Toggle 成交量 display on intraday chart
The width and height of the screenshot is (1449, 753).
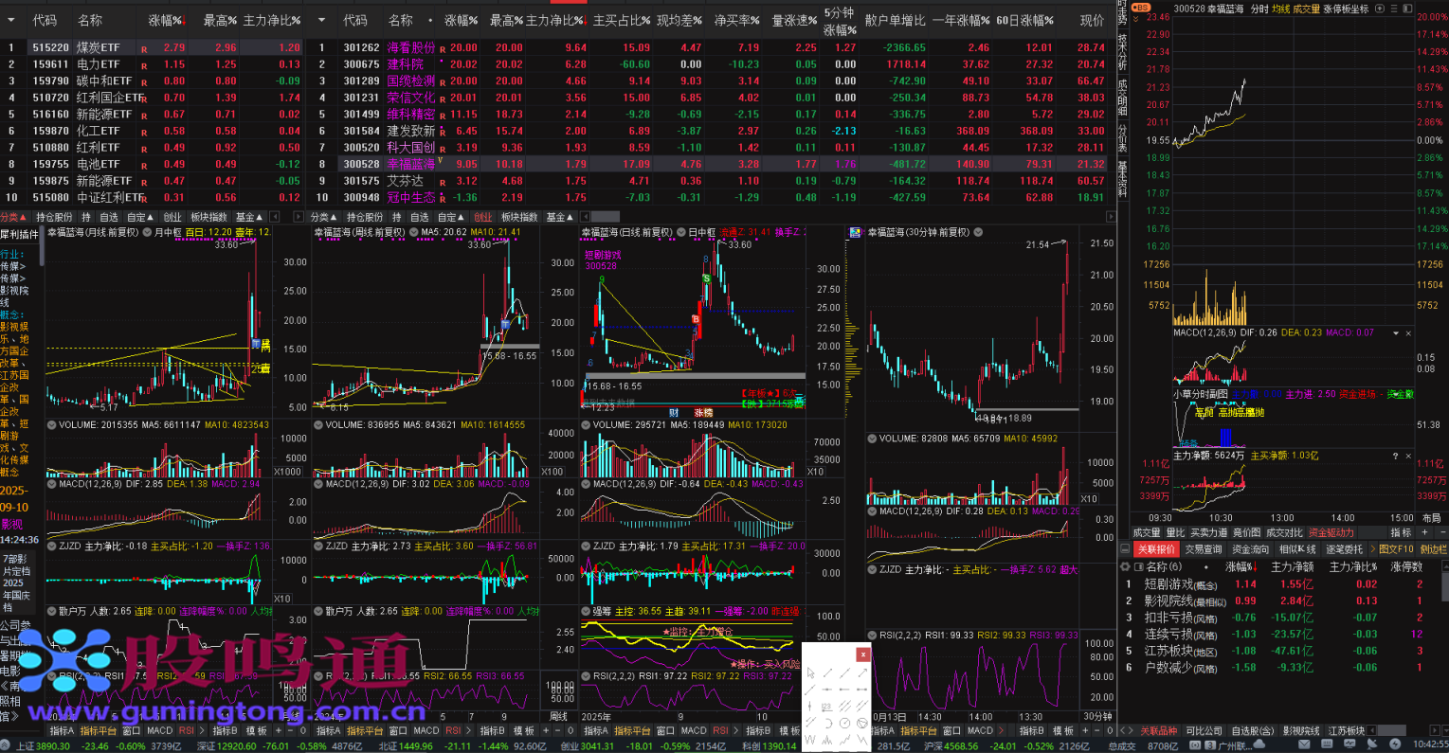point(1307,9)
